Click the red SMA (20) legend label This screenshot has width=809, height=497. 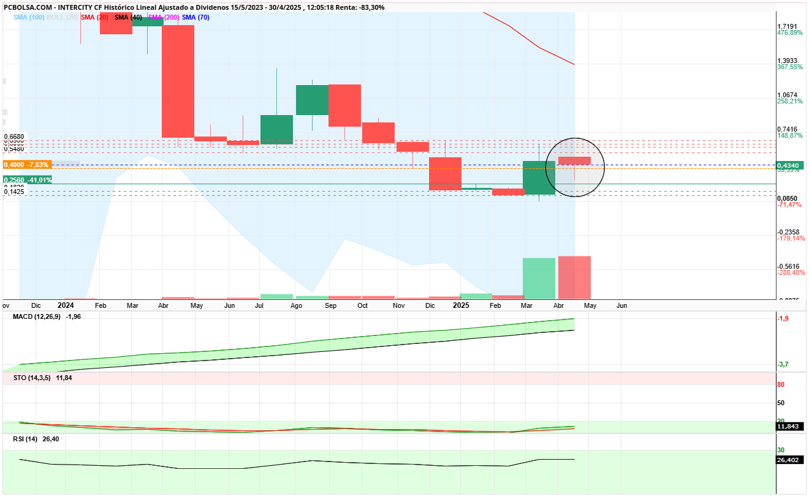pyautogui.click(x=94, y=17)
